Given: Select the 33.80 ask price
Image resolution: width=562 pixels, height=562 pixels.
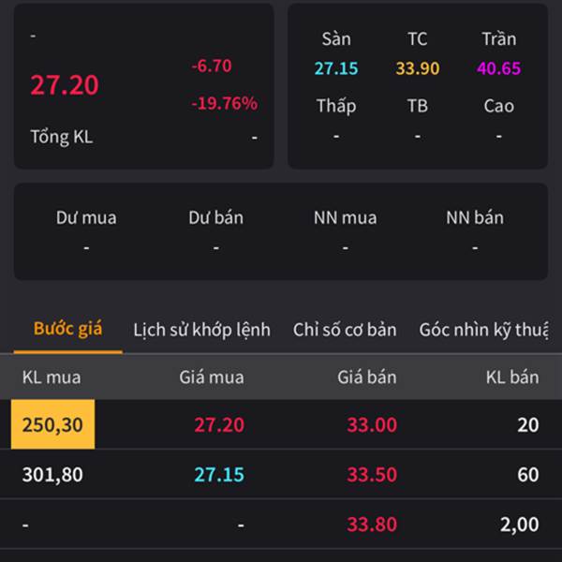Looking at the screenshot, I should pyautogui.click(x=372, y=525).
